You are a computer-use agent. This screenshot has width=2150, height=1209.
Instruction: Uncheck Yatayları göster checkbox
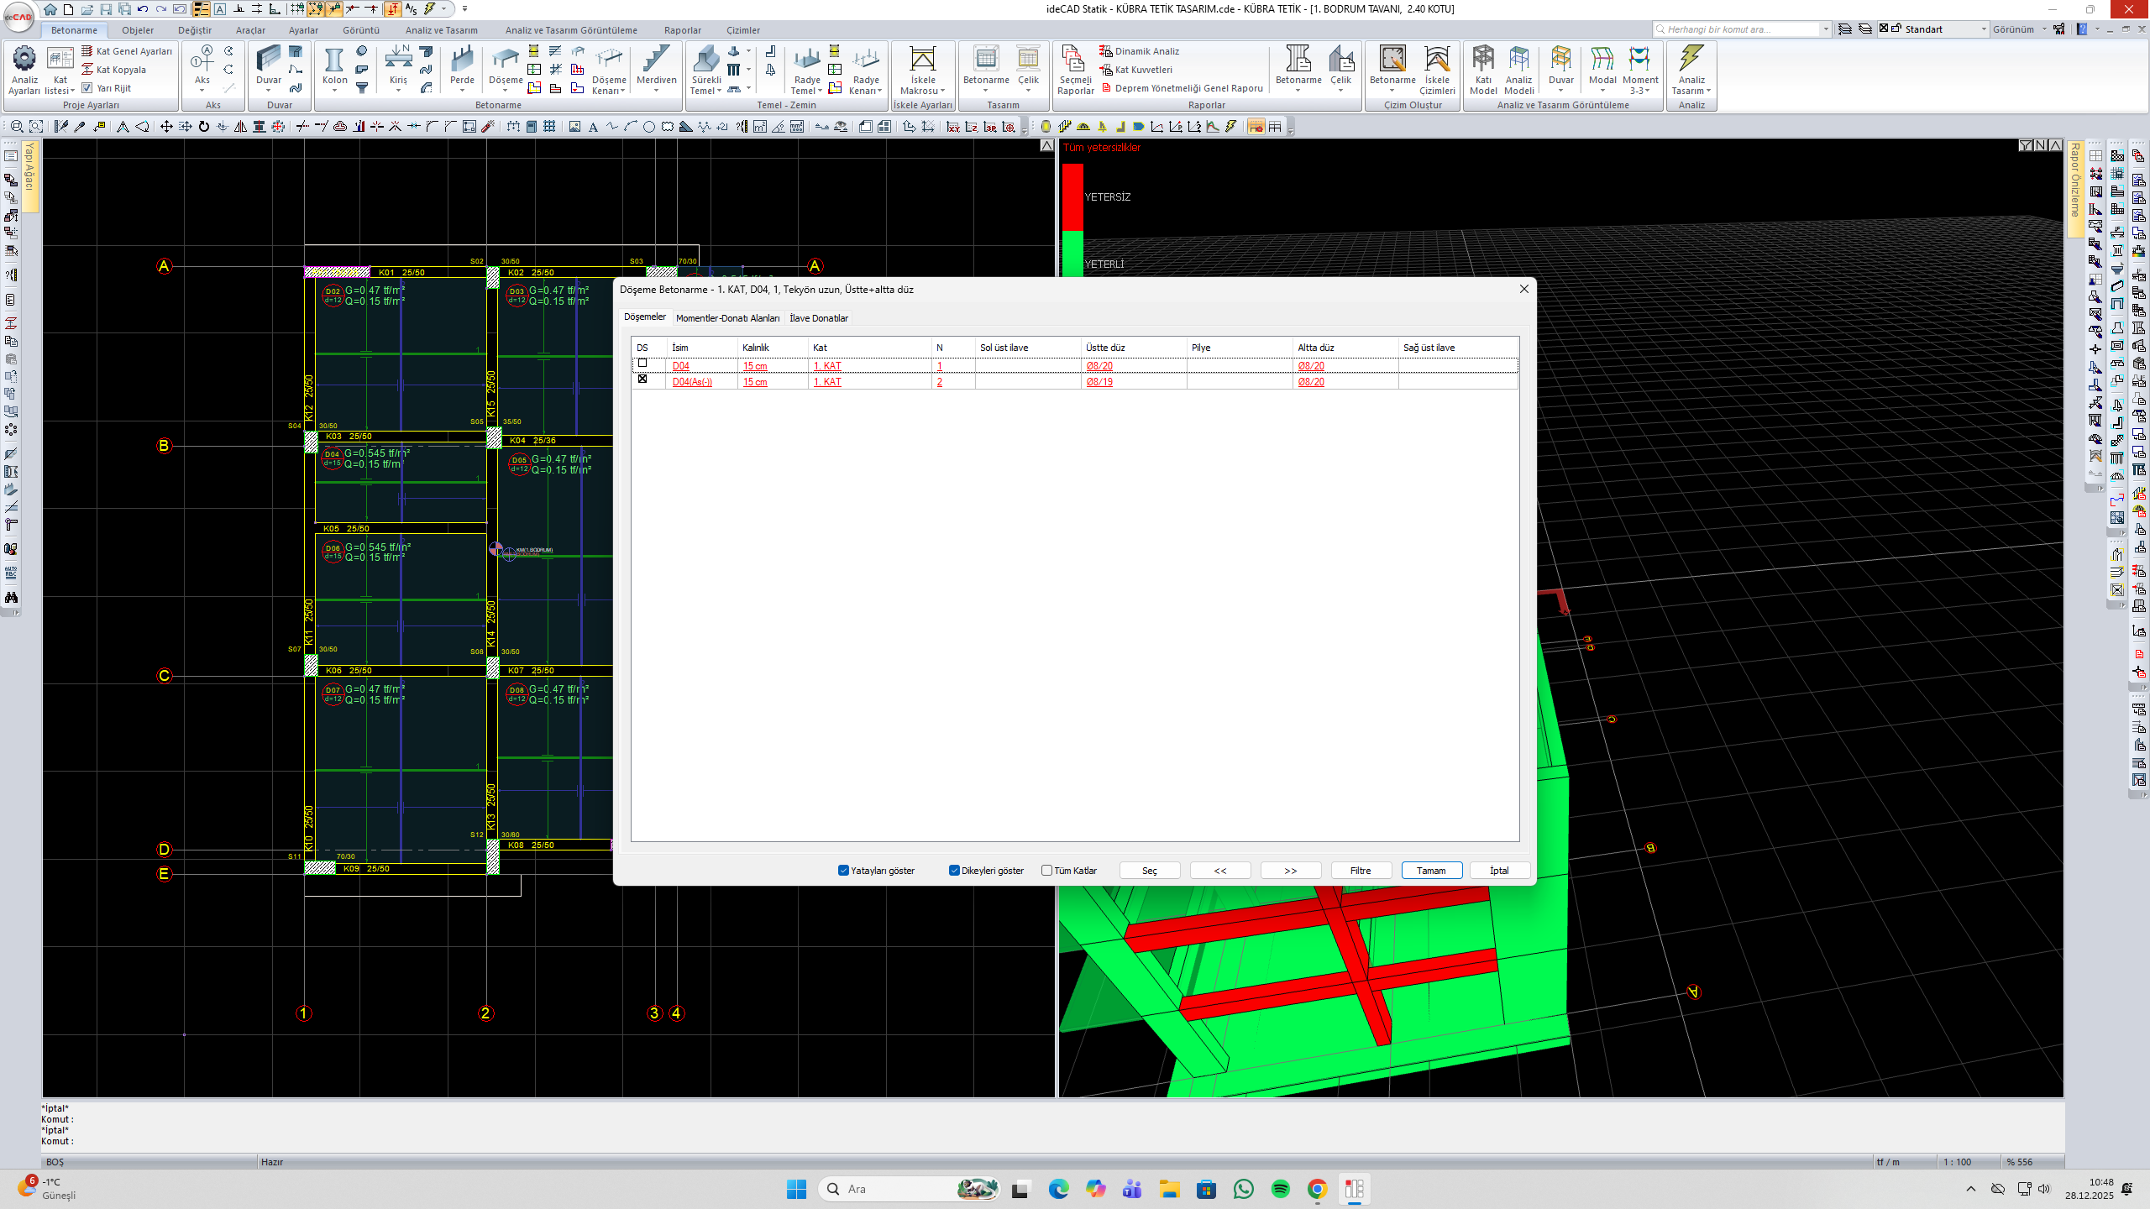pos(843,871)
